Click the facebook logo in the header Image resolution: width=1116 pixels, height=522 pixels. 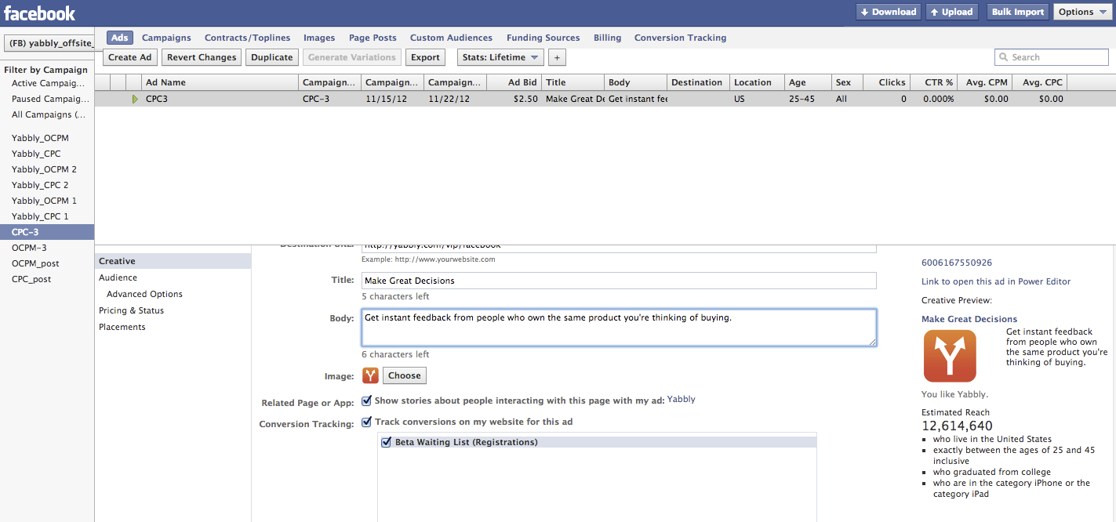tap(39, 13)
